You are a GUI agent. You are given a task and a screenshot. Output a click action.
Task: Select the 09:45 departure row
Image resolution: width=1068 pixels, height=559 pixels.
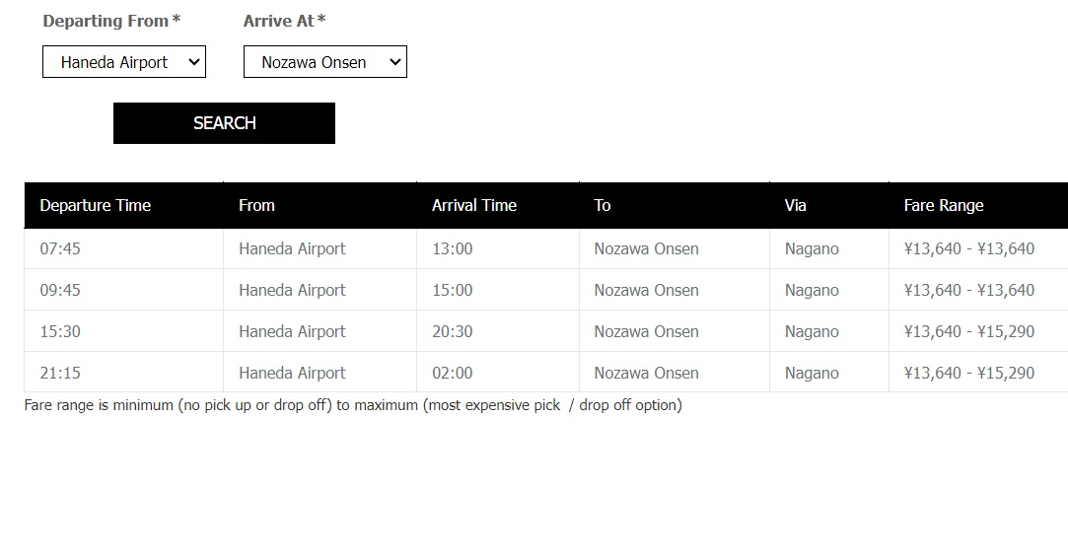[x=546, y=290]
